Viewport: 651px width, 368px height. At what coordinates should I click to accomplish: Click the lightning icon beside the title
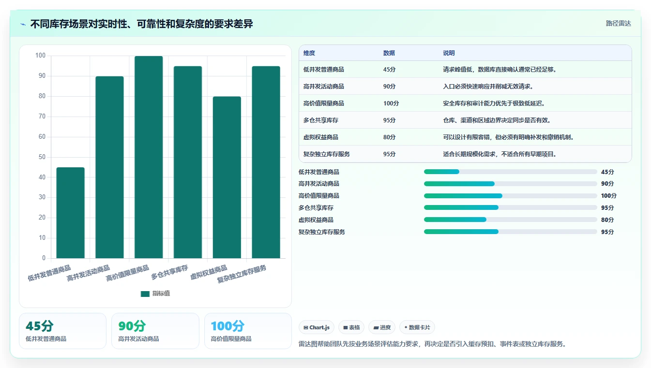coord(23,24)
